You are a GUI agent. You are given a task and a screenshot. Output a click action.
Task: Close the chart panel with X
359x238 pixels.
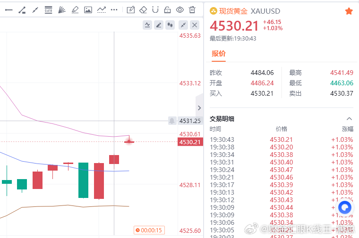coord(195,25)
